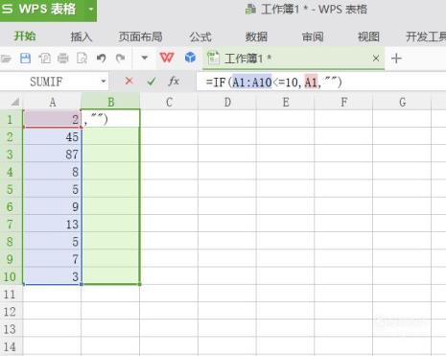Click cell A4 containing 8

click(x=53, y=172)
